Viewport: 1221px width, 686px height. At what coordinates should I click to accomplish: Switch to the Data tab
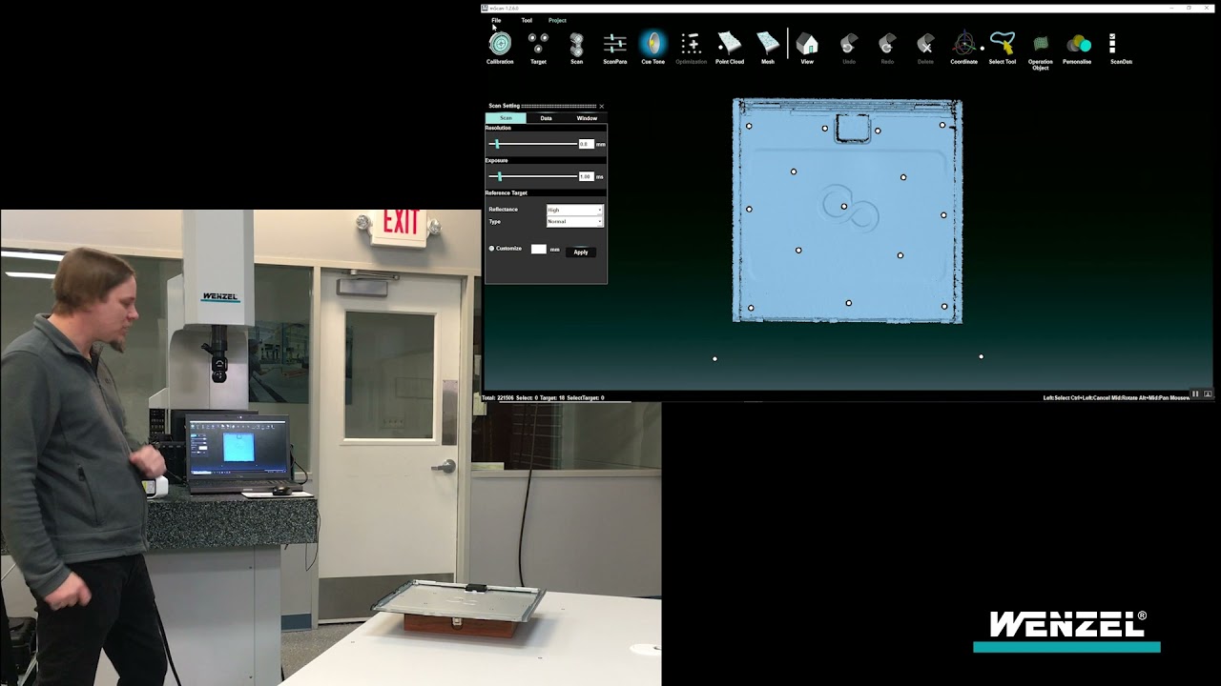coord(546,118)
